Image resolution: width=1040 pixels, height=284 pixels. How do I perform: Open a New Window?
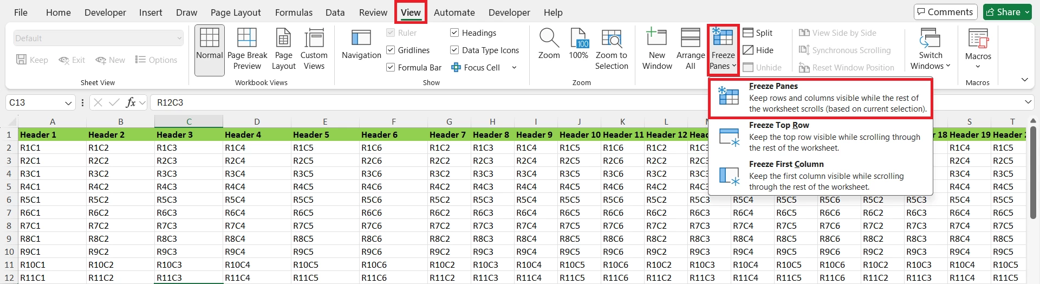click(x=657, y=50)
